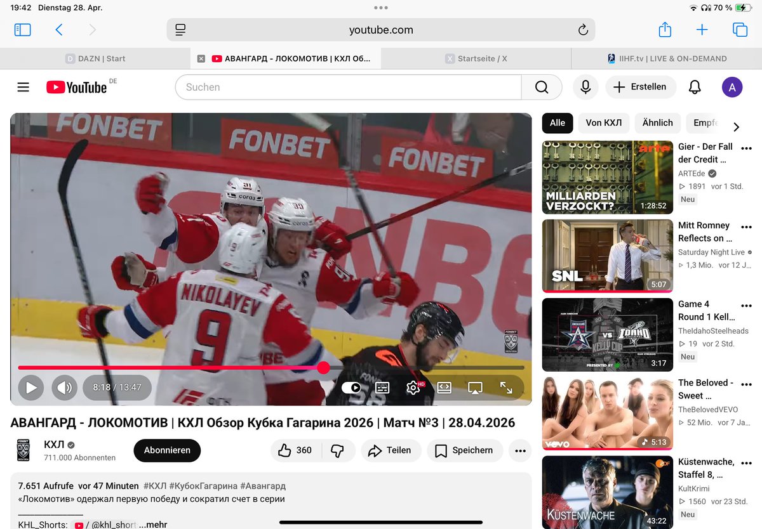
Task: Open more video actions via three dots
Action: [x=520, y=450]
